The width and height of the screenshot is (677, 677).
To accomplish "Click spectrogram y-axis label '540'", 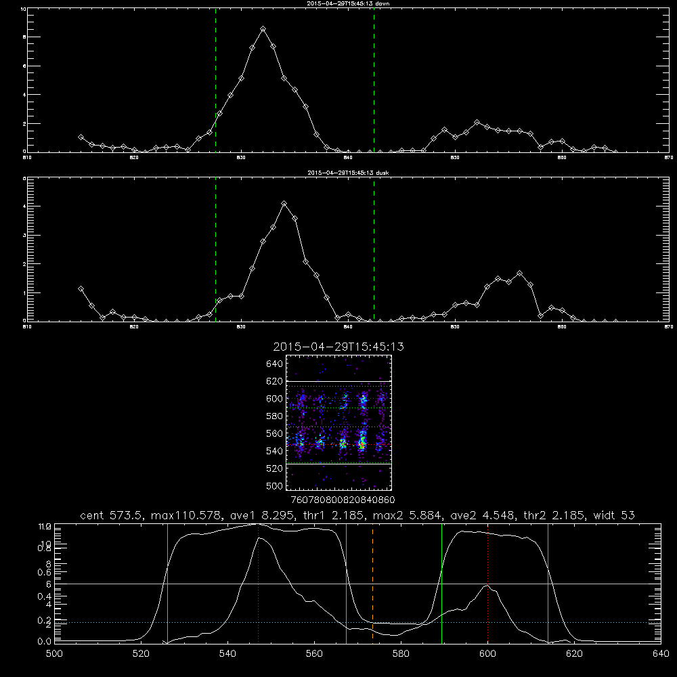I will [275, 451].
